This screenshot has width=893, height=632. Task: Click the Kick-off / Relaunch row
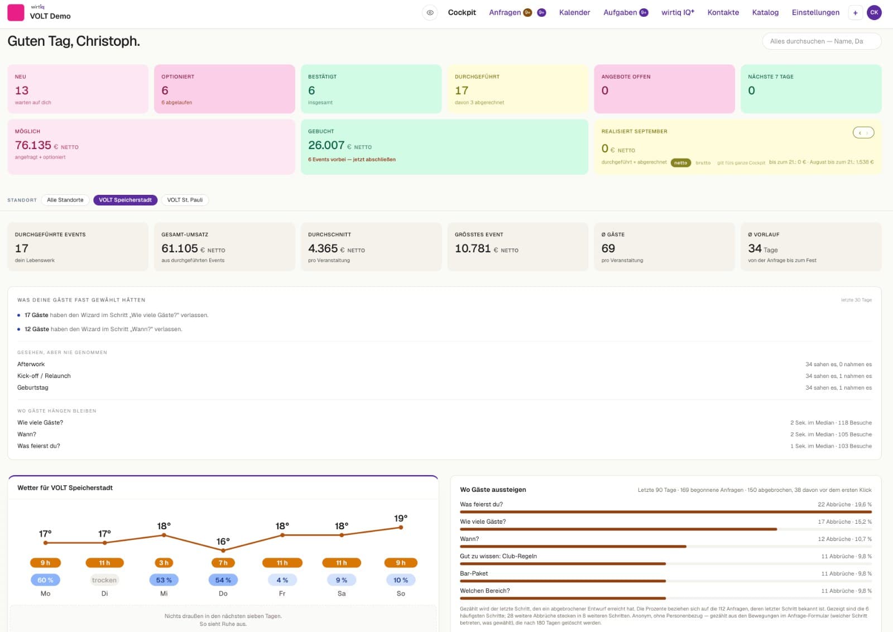444,376
